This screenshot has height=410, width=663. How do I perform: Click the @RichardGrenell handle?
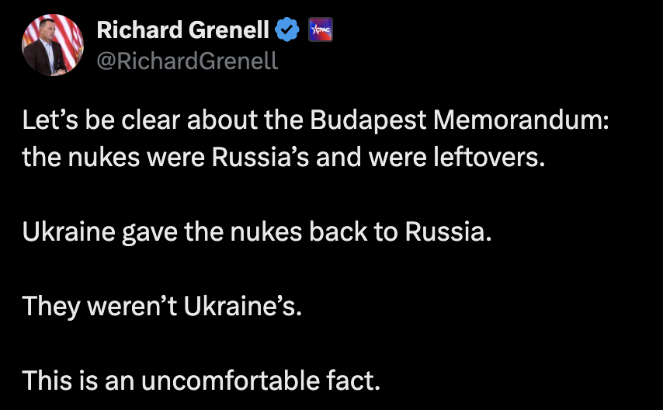[x=187, y=60]
